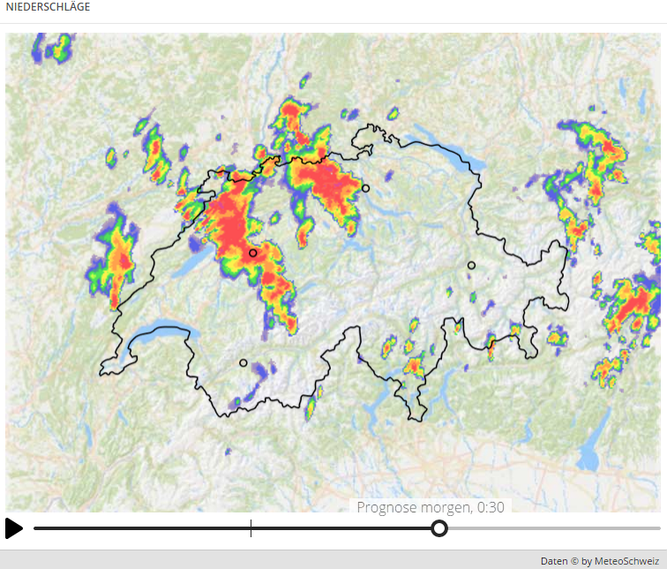Click the timeline slider's round handle
The width and height of the screenshot is (667, 569).
[x=439, y=528]
